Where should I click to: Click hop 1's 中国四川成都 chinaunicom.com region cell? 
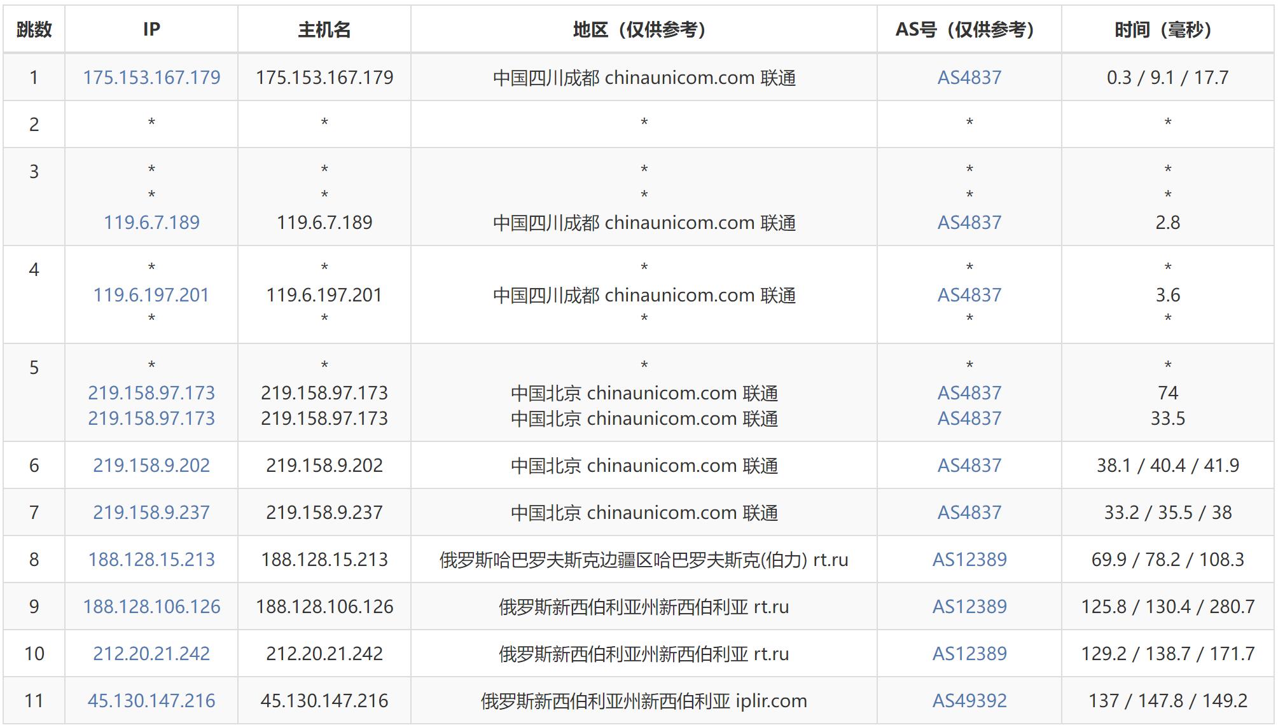pos(644,78)
